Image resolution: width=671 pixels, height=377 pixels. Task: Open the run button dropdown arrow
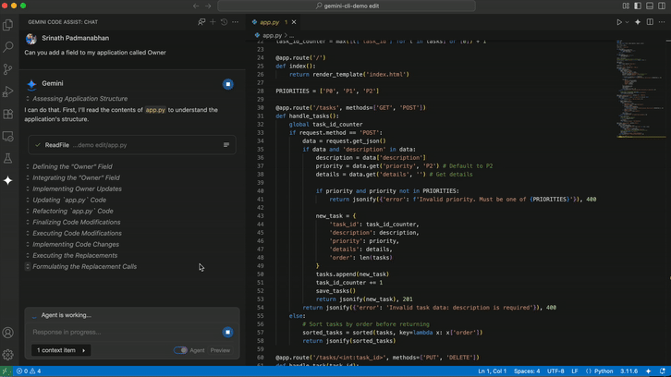[x=627, y=22]
